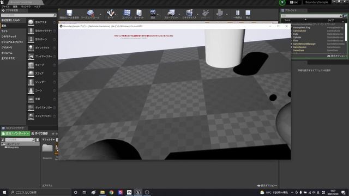Open the Blueprints folder thumbnail
Image resolution: width=349 pixels, height=196 pixels.
coord(47,148)
